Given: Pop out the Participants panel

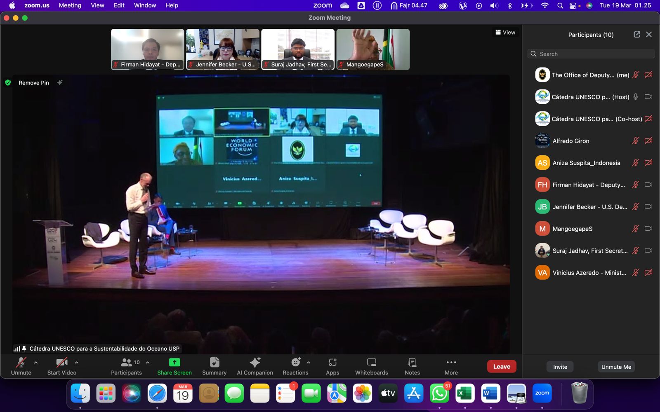Looking at the screenshot, I should [x=637, y=35].
